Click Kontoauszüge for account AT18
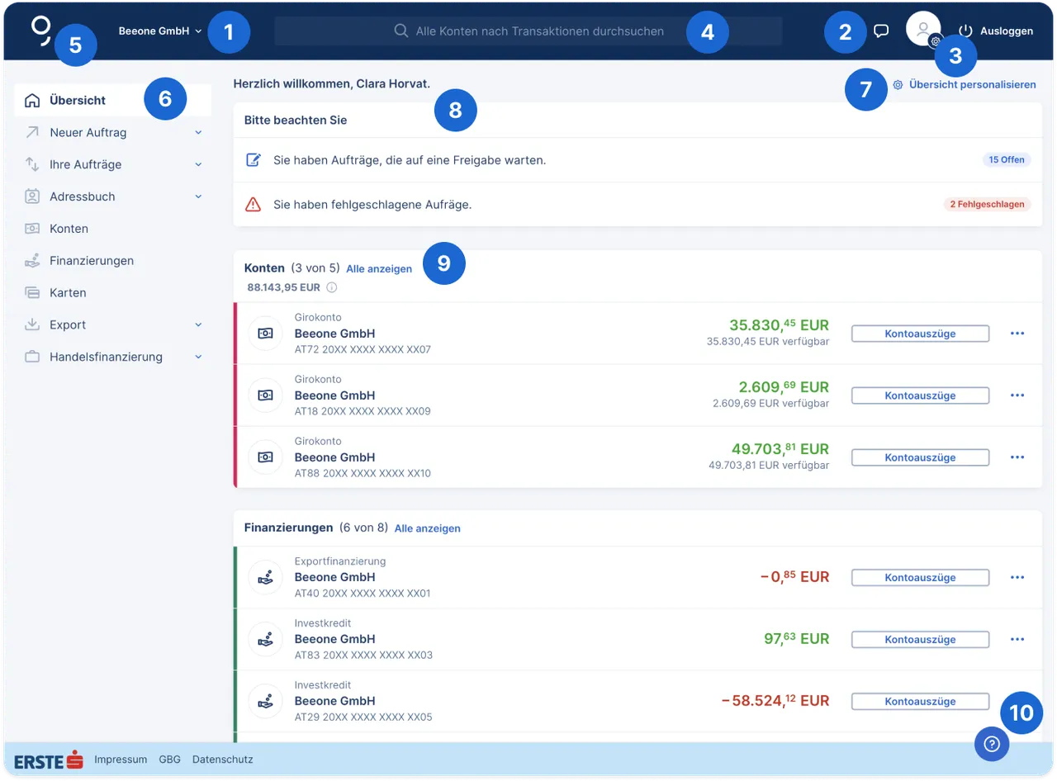 (920, 395)
